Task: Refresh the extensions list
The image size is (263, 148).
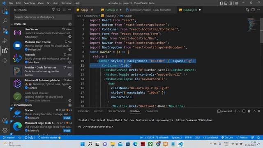Action: (x=59, y=10)
